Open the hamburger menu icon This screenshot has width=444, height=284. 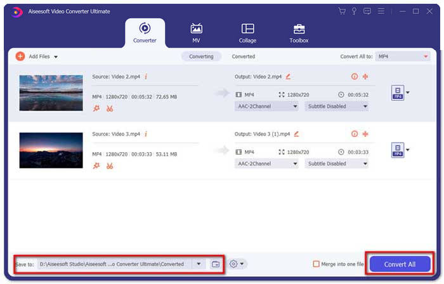[x=381, y=11]
